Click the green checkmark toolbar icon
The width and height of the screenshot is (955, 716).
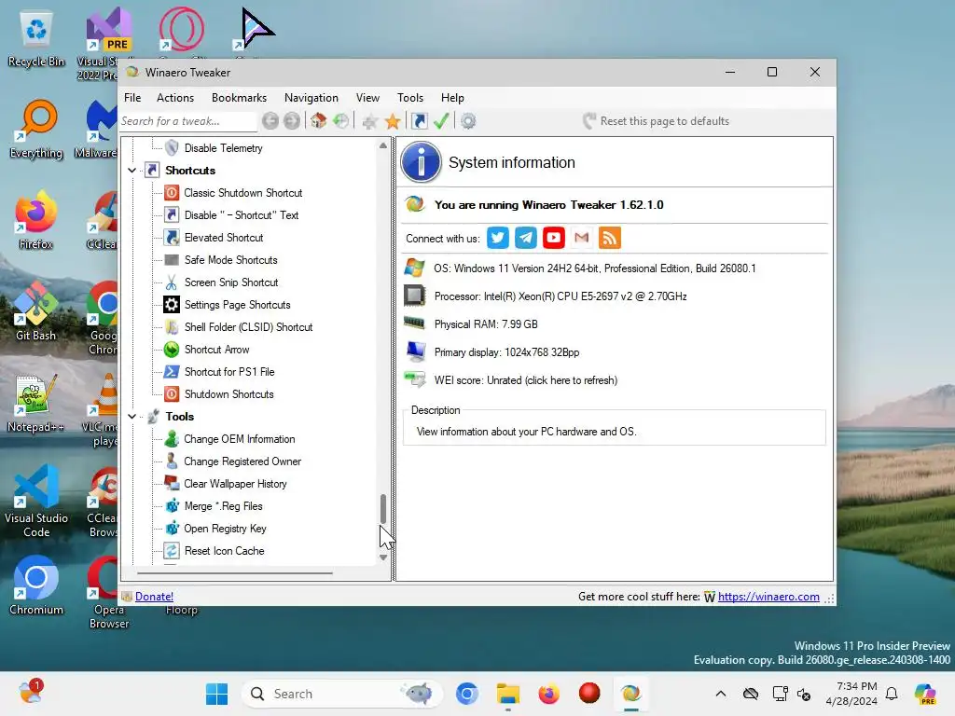pyautogui.click(x=441, y=121)
